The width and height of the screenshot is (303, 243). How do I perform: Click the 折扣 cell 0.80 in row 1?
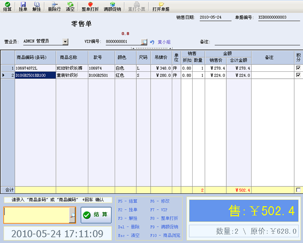tap(187, 68)
